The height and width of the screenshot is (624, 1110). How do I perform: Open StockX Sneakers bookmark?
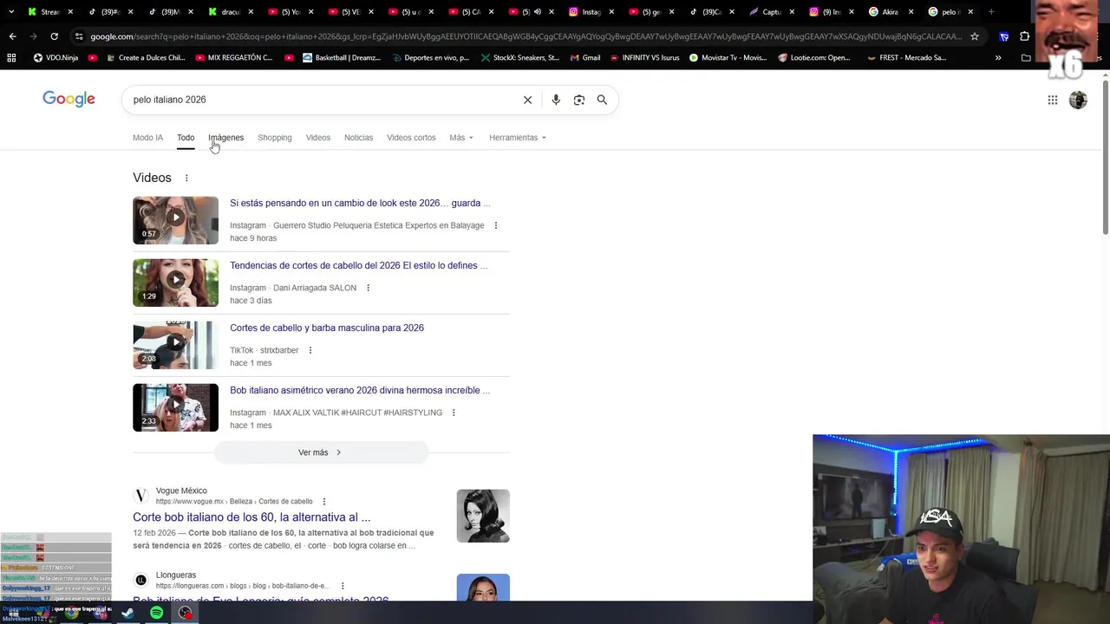pos(519,57)
